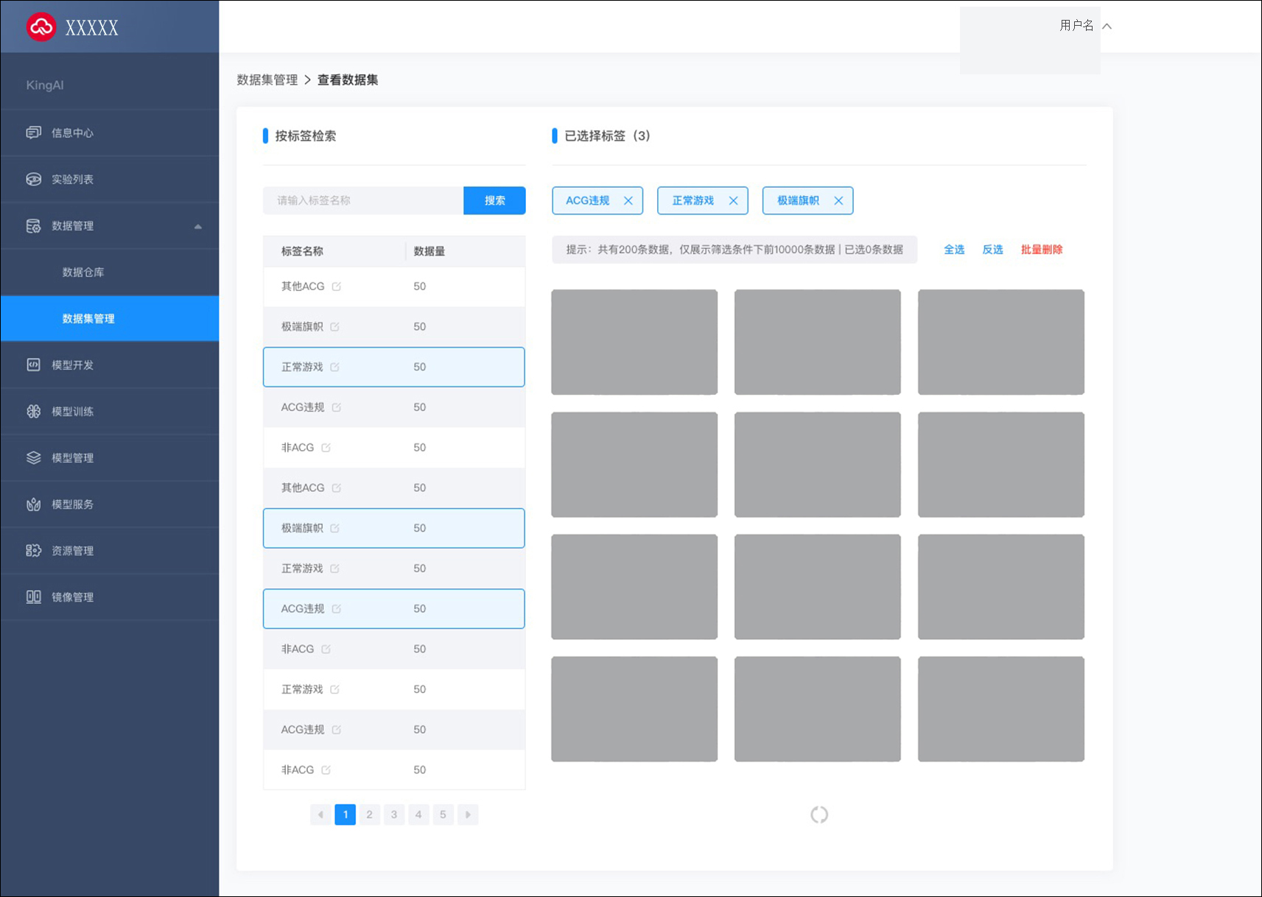Click edit icon on highlighted 正常游戏 row
1262x897 pixels.
(335, 367)
